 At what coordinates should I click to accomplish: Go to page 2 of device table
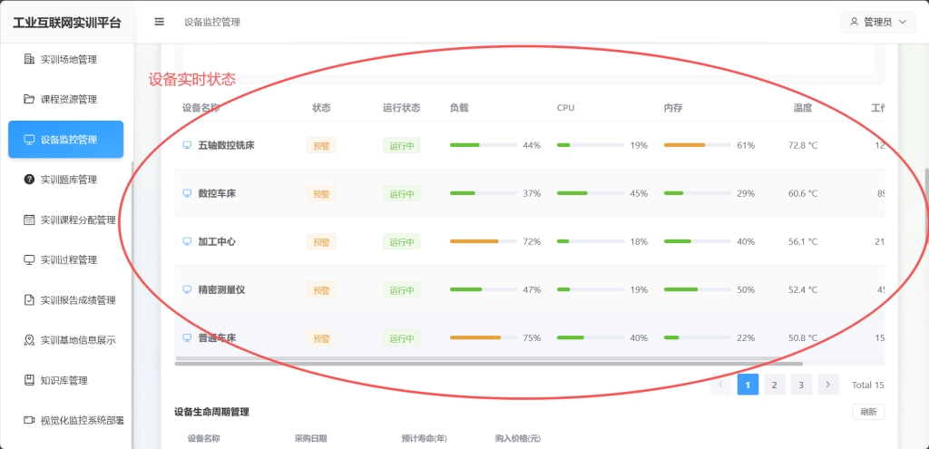(x=774, y=385)
